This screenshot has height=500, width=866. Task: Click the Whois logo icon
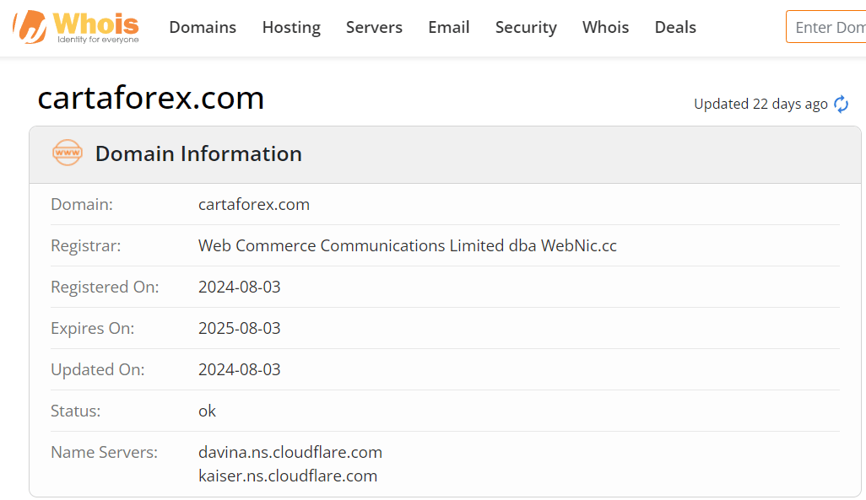point(76,26)
